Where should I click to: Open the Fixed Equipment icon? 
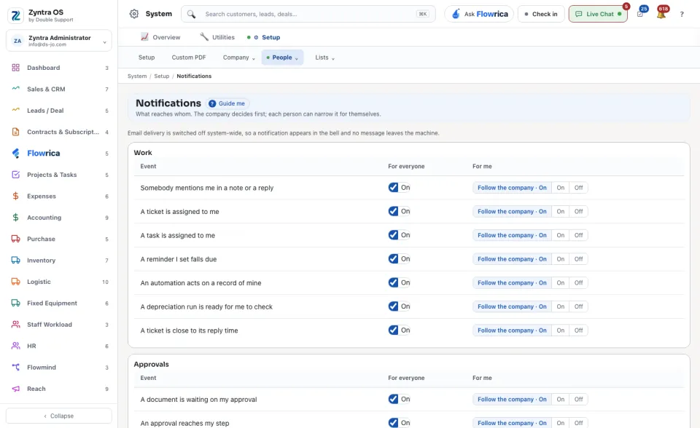click(15, 303)
